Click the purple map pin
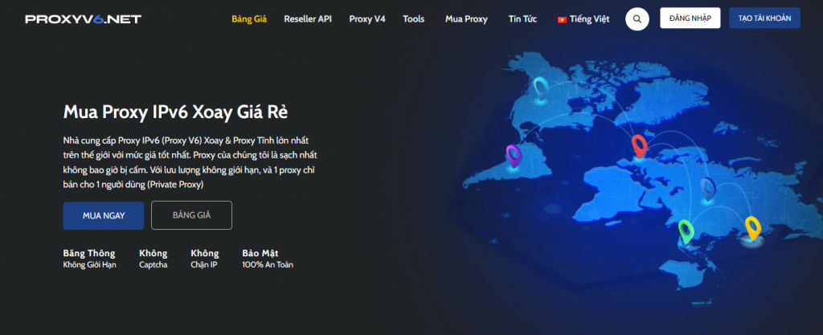Viewport: 823px width, 335px height. [514, 156]
